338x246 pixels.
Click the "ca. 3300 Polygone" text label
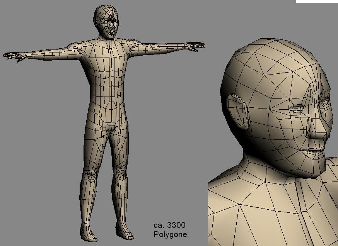170,230
